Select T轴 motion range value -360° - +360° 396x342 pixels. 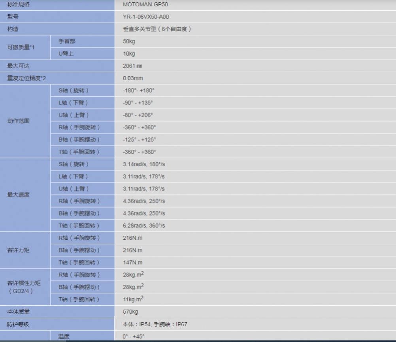(140, 152)
